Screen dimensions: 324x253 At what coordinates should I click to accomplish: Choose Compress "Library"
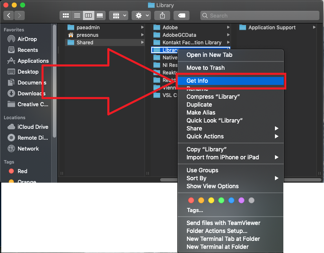pos(231,97)
